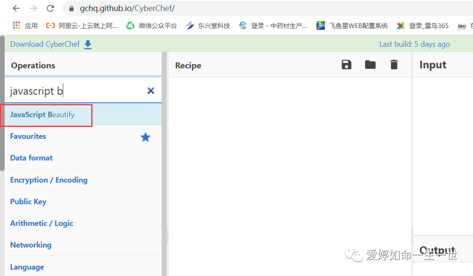Click the browser back arrow

coord(16,8)
